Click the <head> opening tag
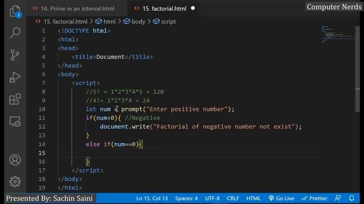 pyautogui.click(x=68, y=48)
